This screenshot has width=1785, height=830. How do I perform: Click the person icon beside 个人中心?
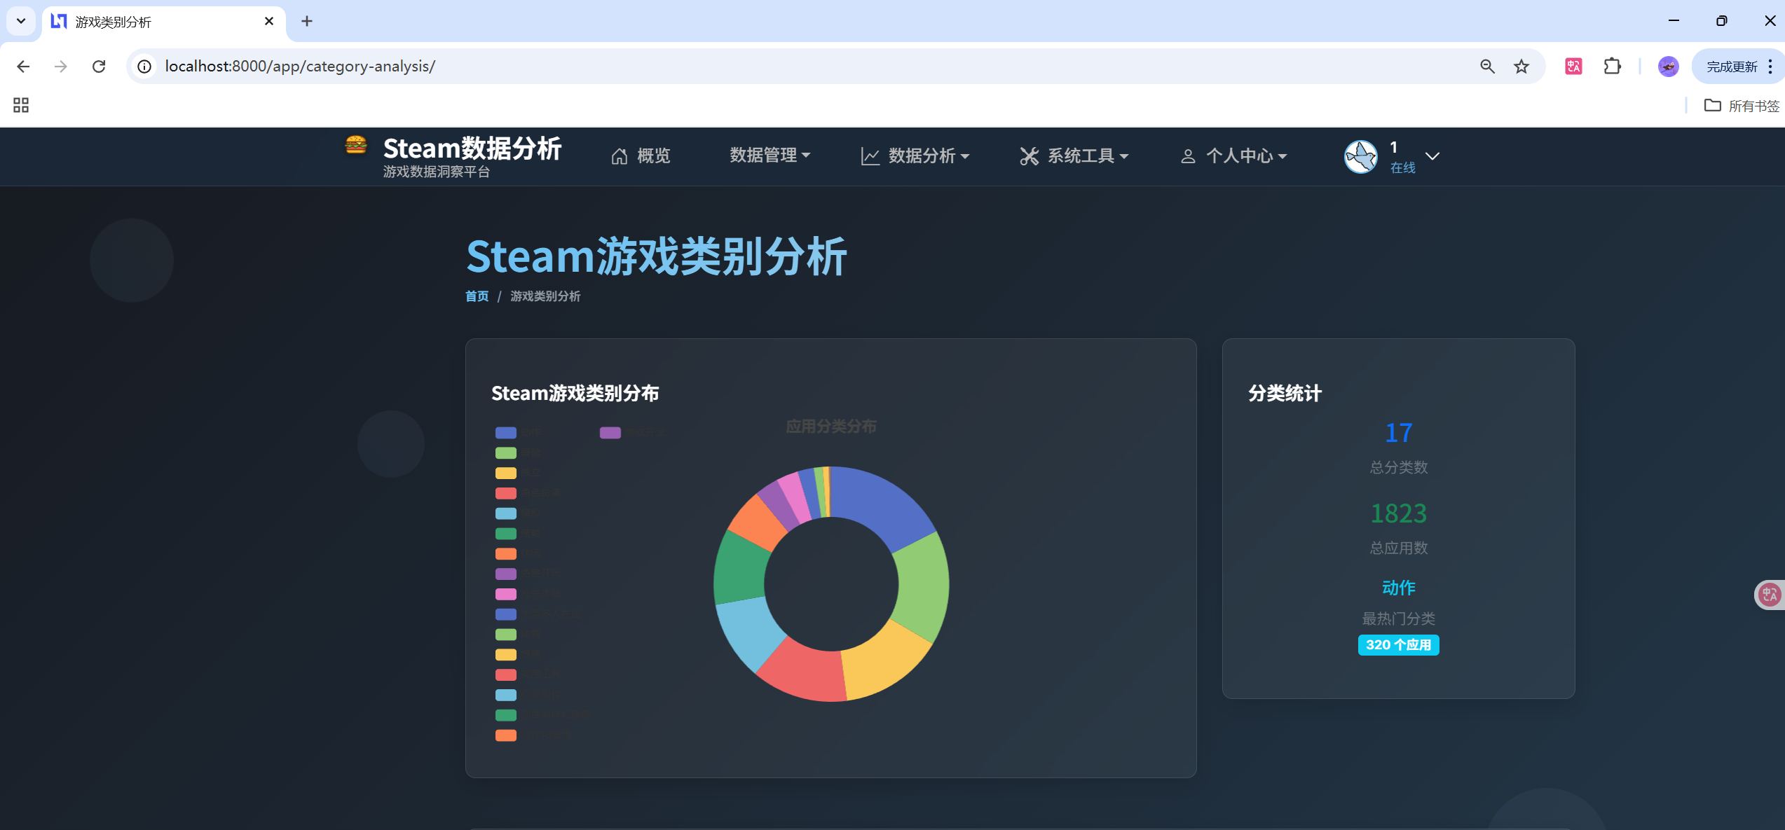[1188, 156]
